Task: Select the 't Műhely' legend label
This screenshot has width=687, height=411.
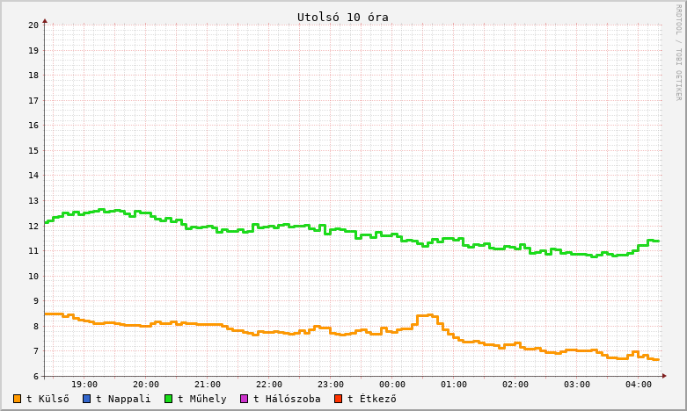Action: [x=201, y=399]
